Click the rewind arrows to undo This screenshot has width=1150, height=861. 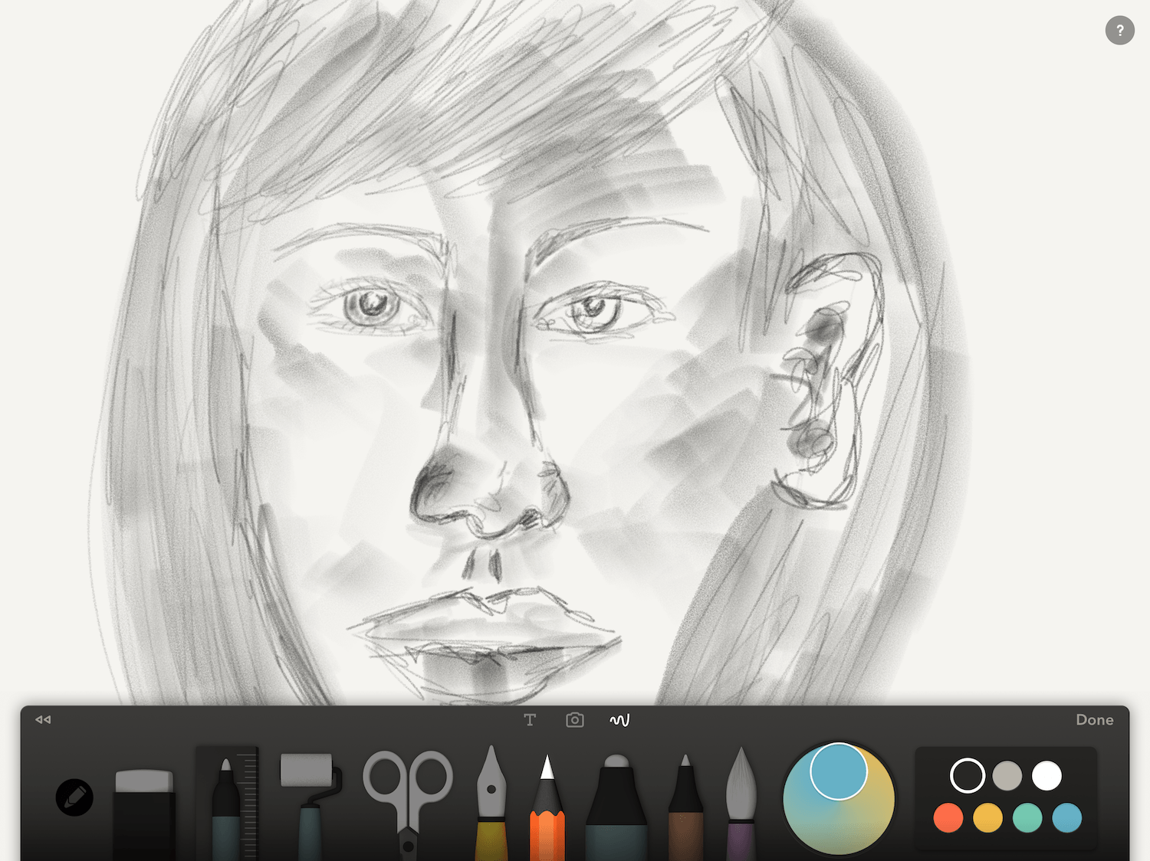coord(42,719)
